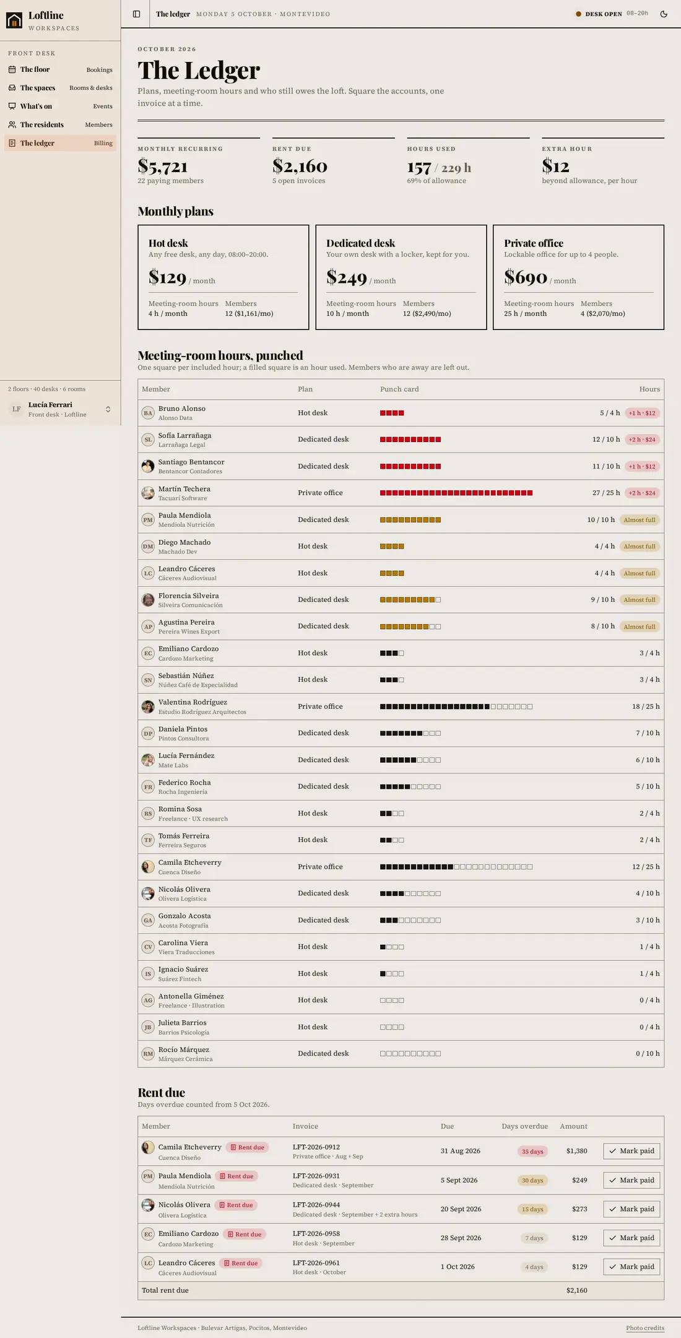
Task: Click the Rent due badge next to Leandro Cáceres
Action: pyautogui.click(x=241, y=1263)
